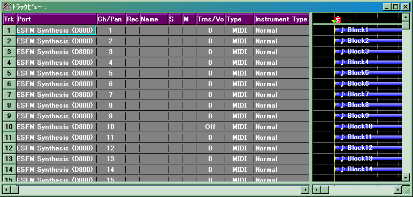Toggle Mute cell for track 5
This screenshot has width=413, height=197.
click(189, 73)
